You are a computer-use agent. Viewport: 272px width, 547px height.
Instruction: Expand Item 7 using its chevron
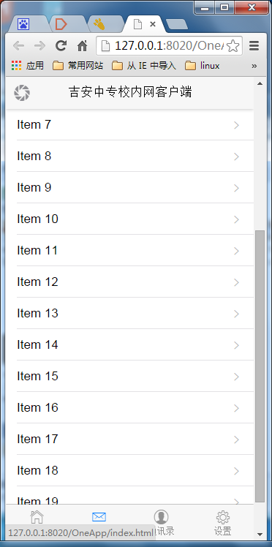(237, 125)
